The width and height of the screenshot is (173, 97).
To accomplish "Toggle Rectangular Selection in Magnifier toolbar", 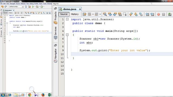I will [125, 14].
